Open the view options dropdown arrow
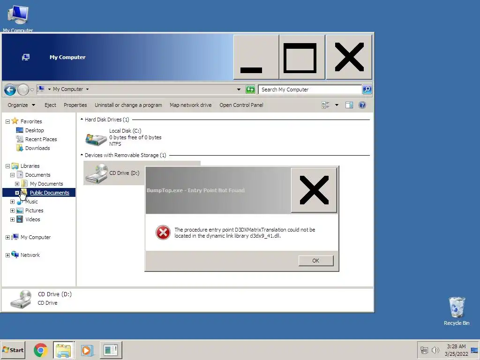Image resolution: width=480 pixels, height=360 pixels. click(x=337, y=105)
